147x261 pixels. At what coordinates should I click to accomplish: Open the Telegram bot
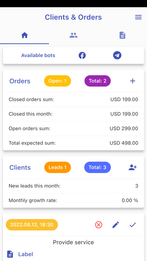point(117,55)
